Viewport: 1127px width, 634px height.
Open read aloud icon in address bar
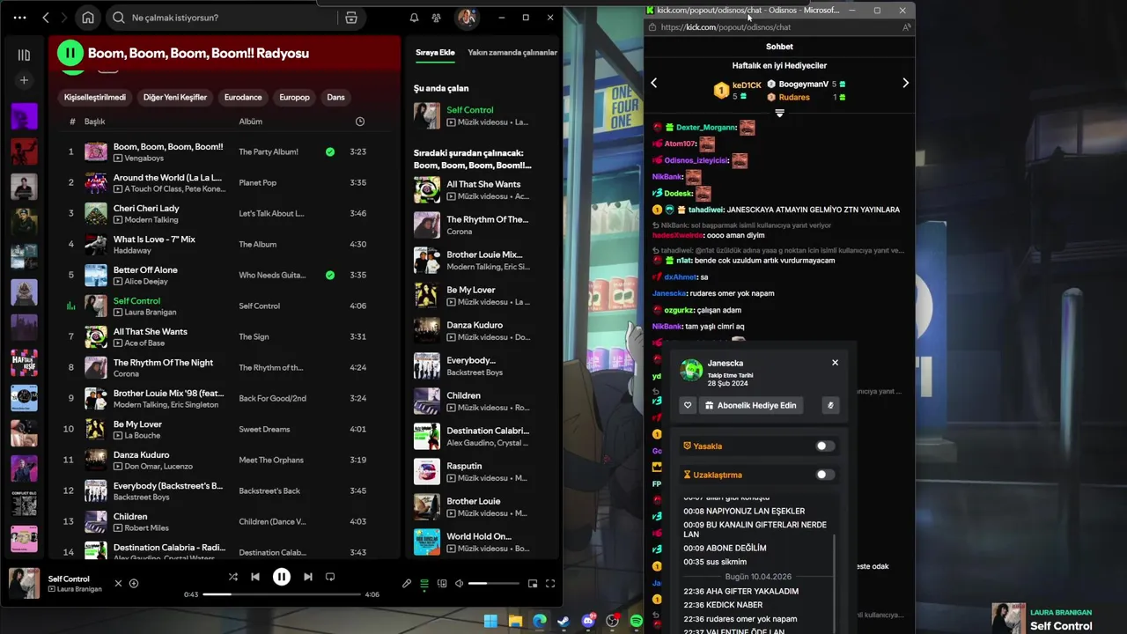(906, 27)
